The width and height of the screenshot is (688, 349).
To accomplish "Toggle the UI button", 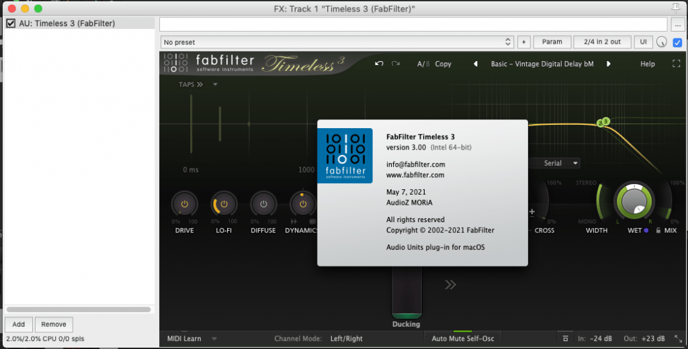I will coord(643,42).
